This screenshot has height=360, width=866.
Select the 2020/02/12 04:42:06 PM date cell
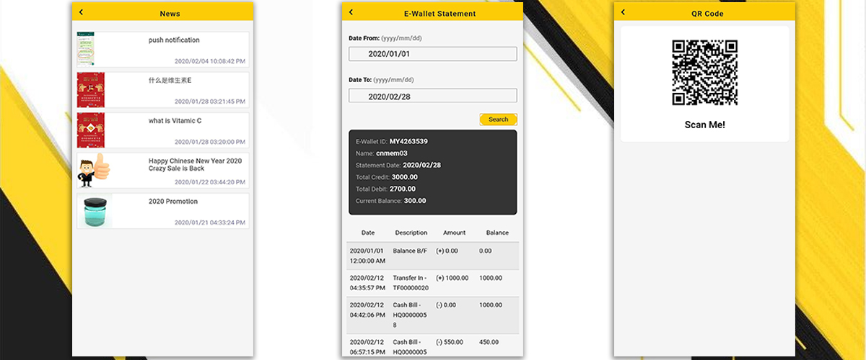tap(367, 310)
